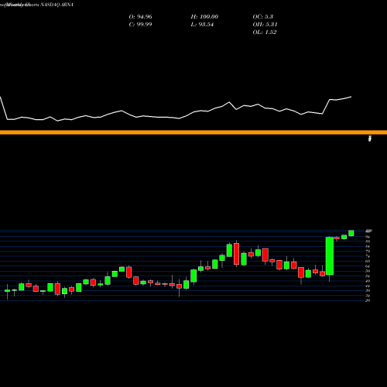
Task: Click the close price value C: 99.99
Action: click(140, 25)
